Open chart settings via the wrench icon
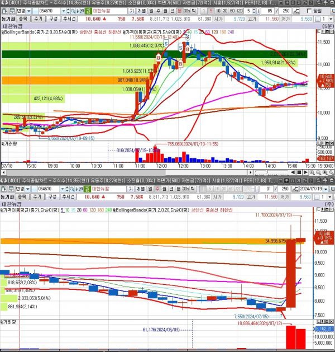 point(332,172)
